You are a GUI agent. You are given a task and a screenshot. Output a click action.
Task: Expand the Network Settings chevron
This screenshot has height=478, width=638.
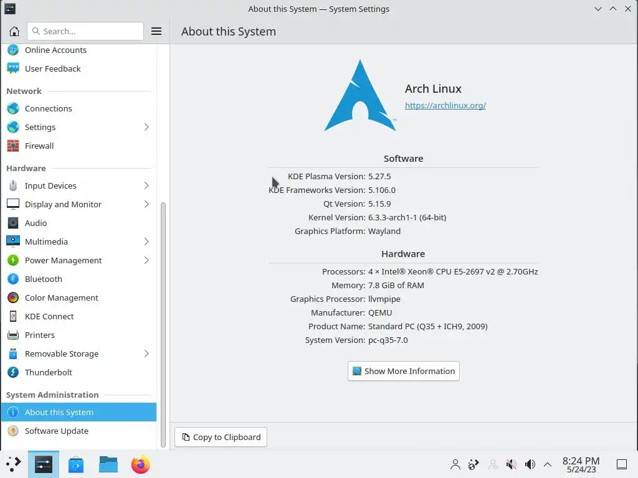(146, 127)
